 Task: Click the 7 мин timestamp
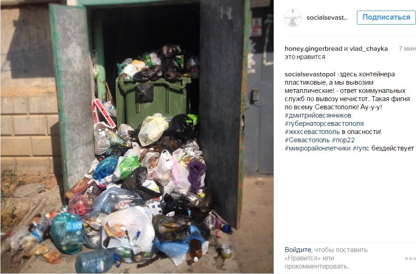(x=407, y=48)
